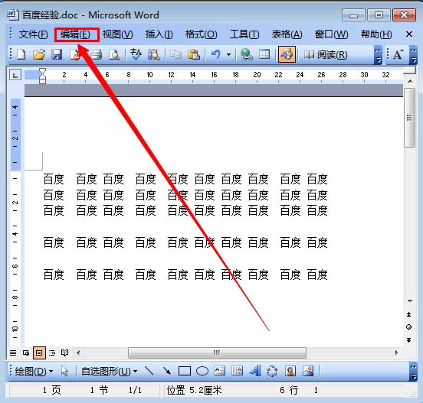Expand Standard toolbar options overflow
Screen dimensions: 423x403
pyautogui.click(x=379, y=55)
